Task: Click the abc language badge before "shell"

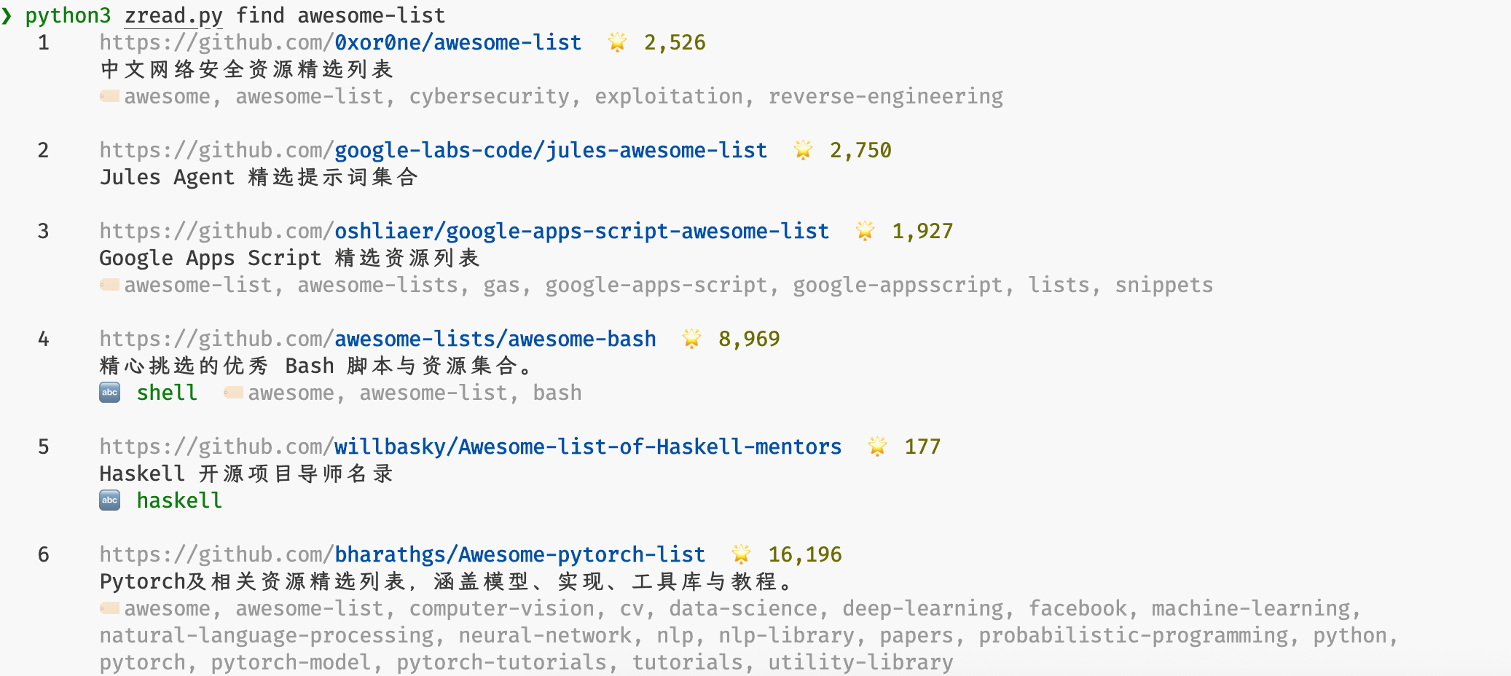Action: pos(109,393)
